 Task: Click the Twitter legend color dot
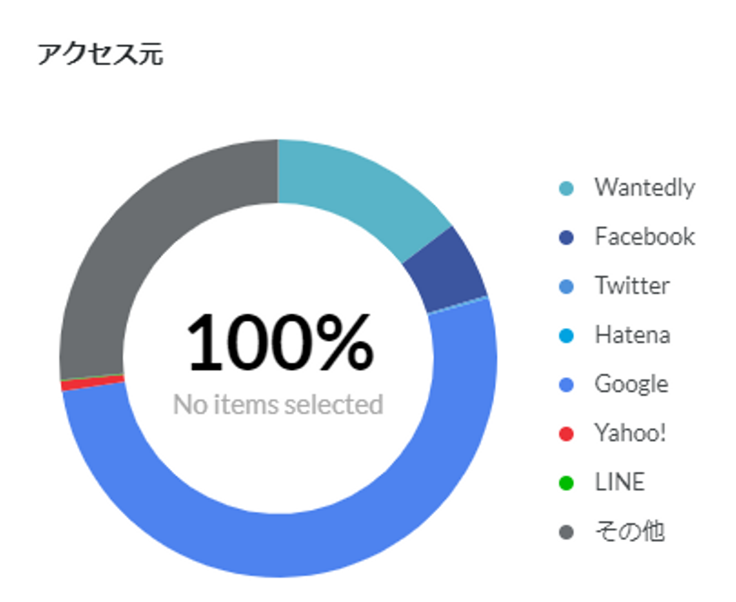(x=566, y=286)
